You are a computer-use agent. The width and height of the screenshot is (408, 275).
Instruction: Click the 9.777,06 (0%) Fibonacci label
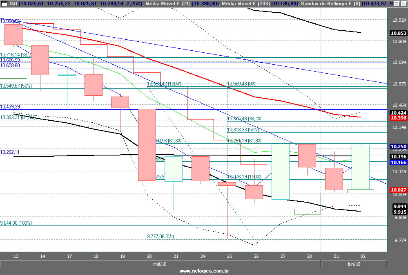click(x=161, y=237)
